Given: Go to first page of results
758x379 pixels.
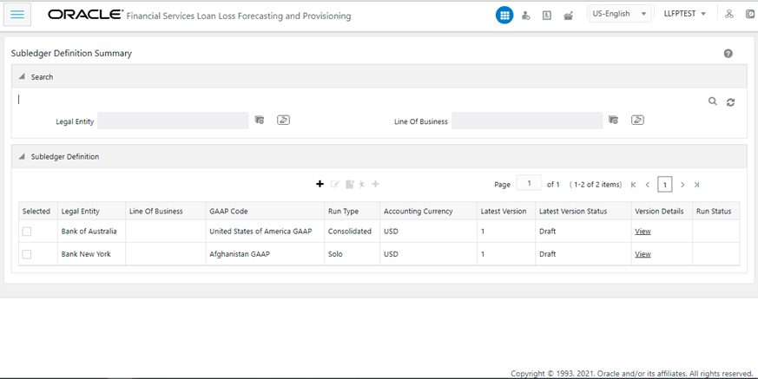Looking at the screenshot, I should [633, 185].
